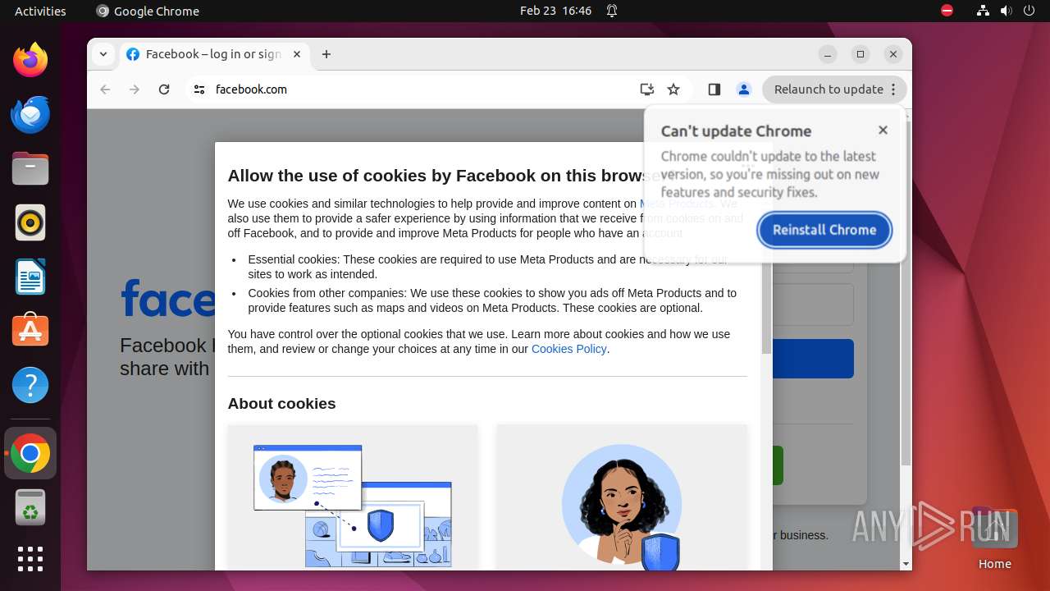Viewport: 1050px width, 591px height.
Task: View site information icon in address bar
Action: pyautogui.click(x=199, y=89)
